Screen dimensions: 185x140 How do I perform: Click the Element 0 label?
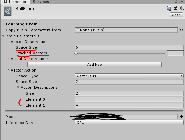click(x=35, y=99)
